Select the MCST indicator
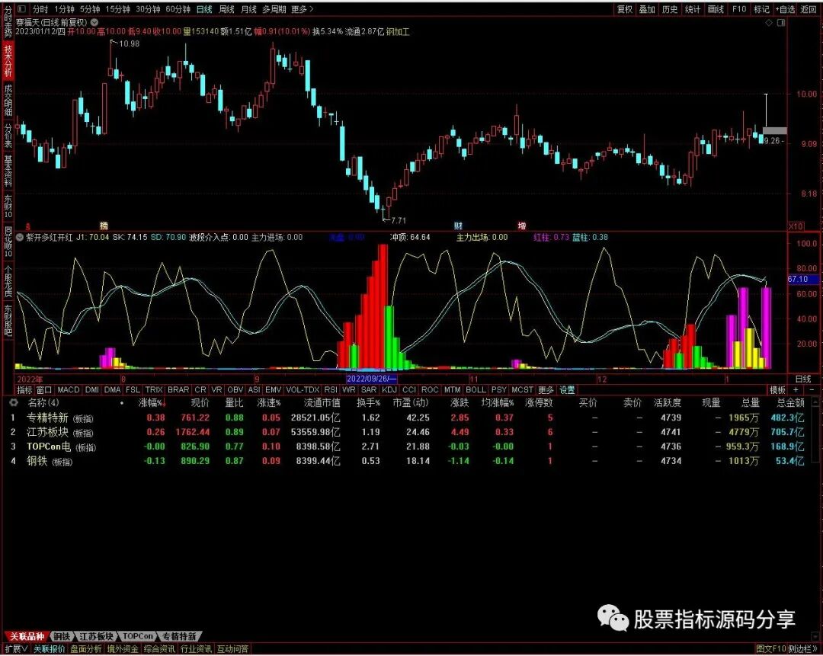This screenshot has height=656, width=823. click(x=522, y=390)
